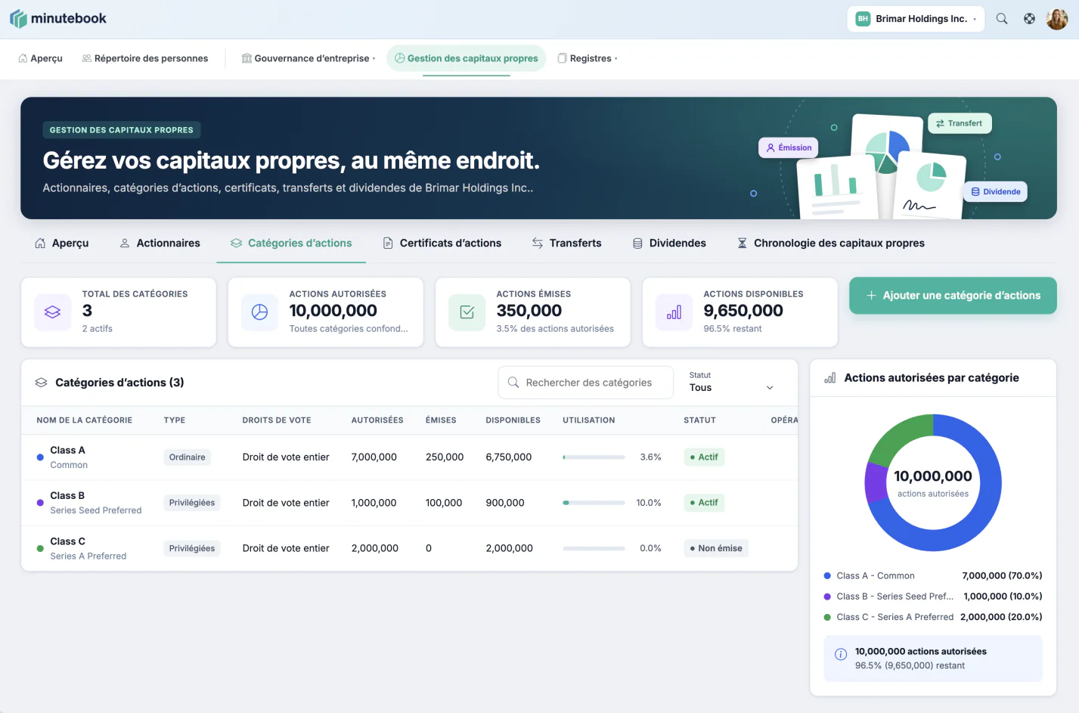Click the Actions émises checkmark icon
This screenshot has height=713, width=1079.
point(467,312)
